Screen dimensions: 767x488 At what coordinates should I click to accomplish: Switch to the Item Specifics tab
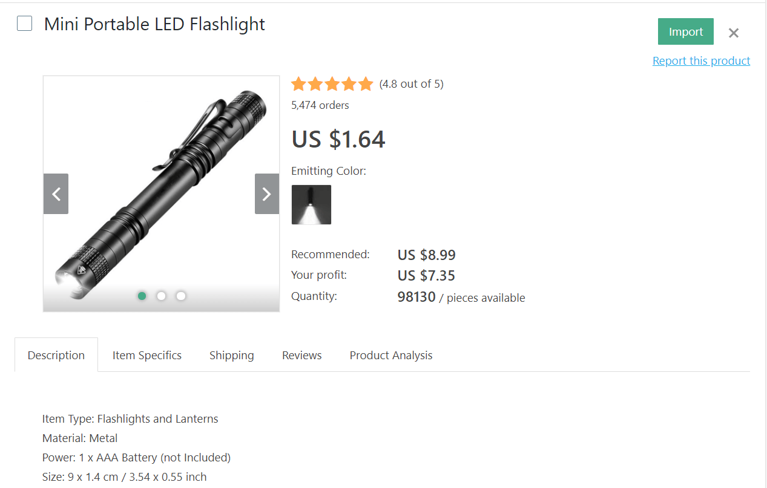146,355
